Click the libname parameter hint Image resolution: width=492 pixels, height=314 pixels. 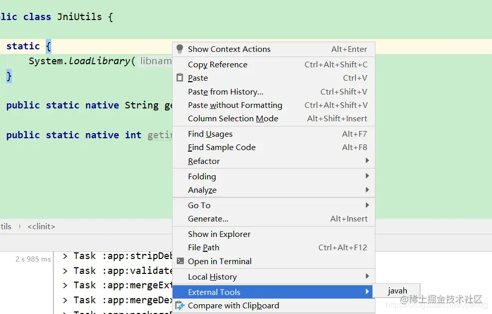tap(156, 61)
